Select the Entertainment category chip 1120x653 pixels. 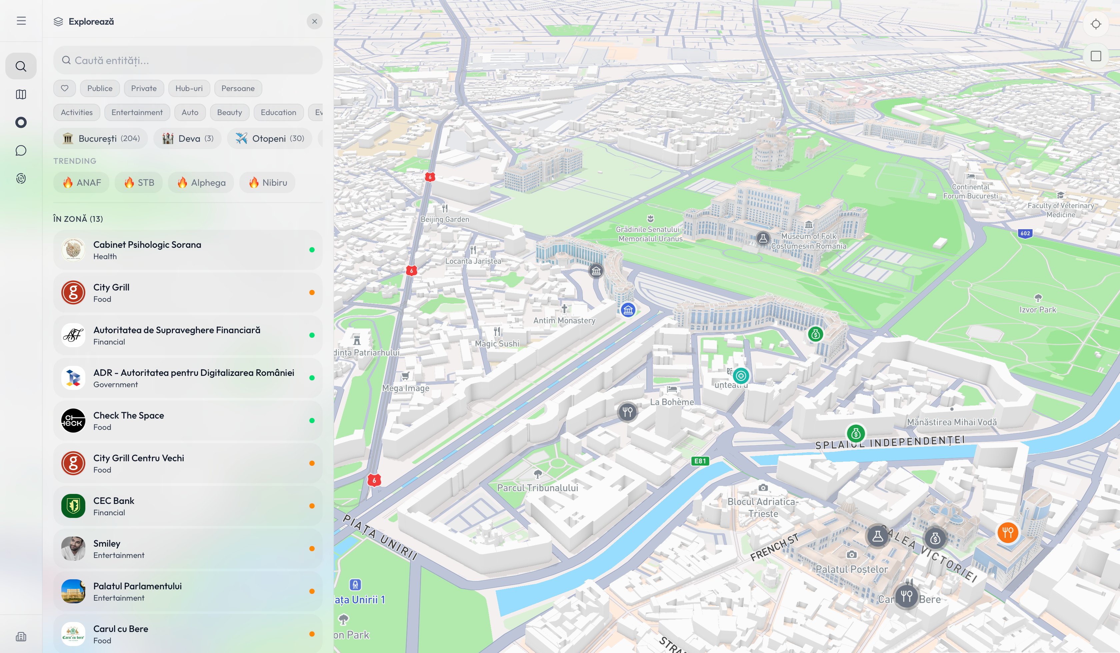[137, 112]
